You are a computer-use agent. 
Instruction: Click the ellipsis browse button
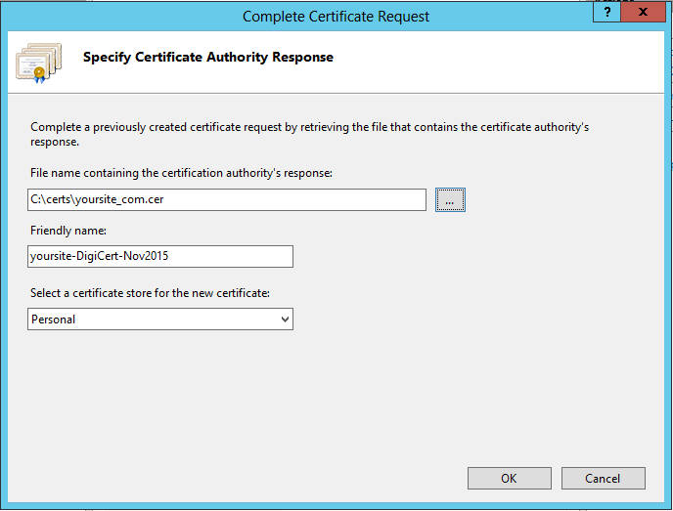coord(450,199)
